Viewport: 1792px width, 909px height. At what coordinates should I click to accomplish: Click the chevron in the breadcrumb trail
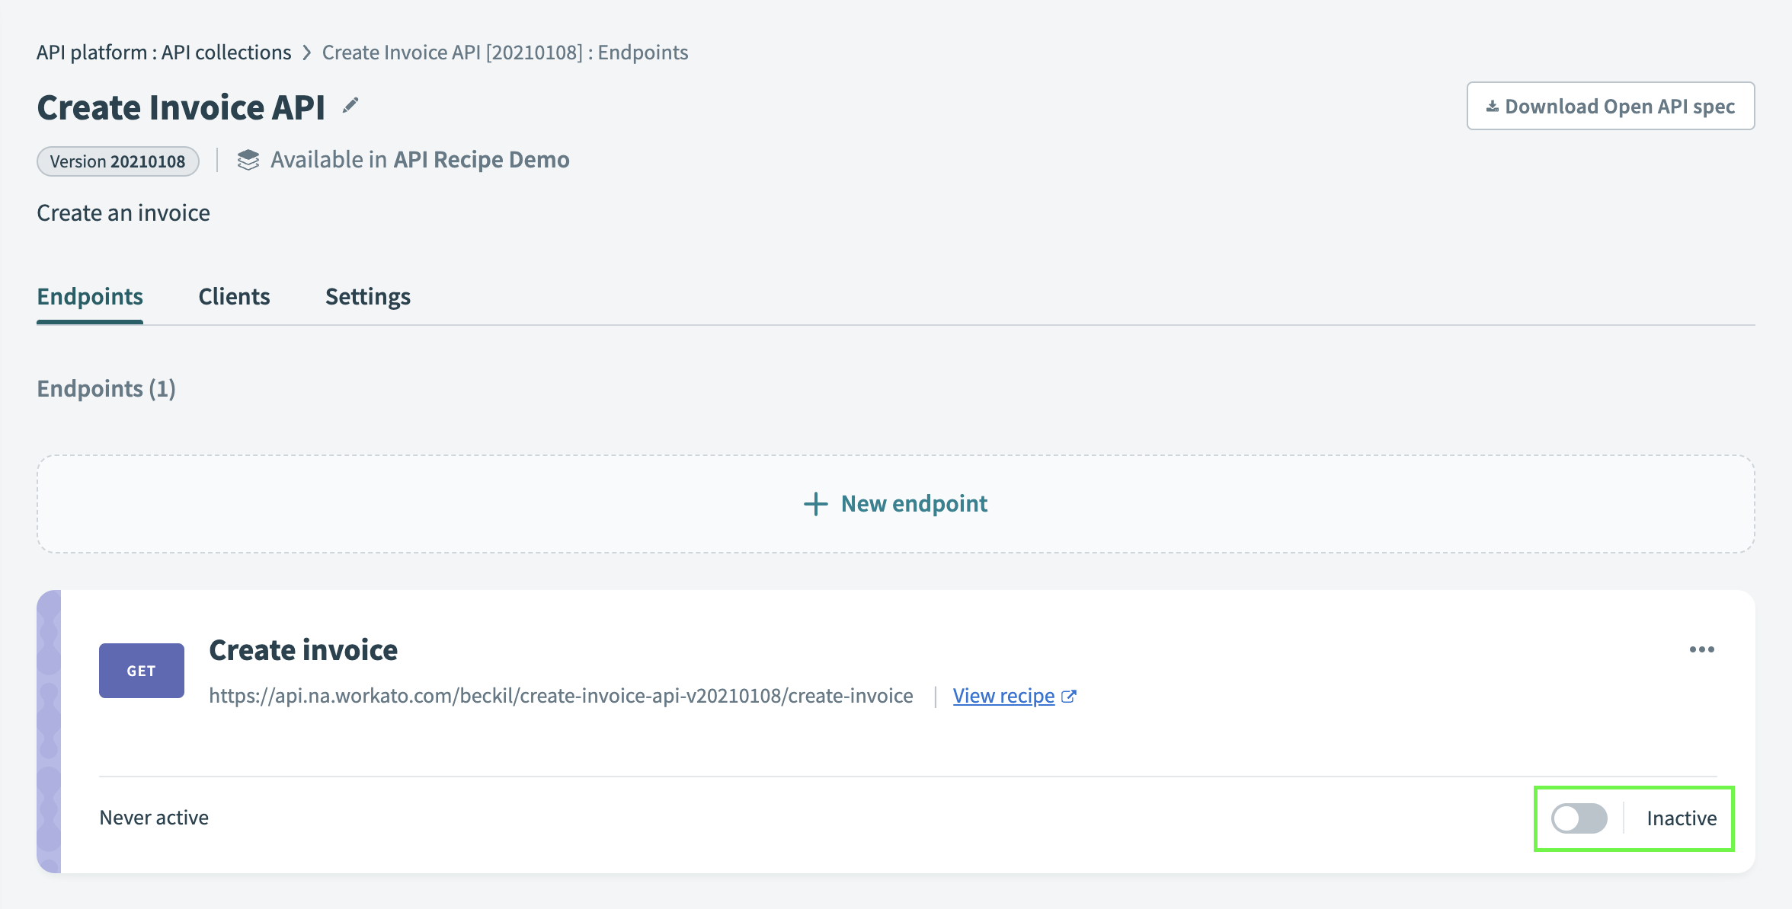click(307, 52)
